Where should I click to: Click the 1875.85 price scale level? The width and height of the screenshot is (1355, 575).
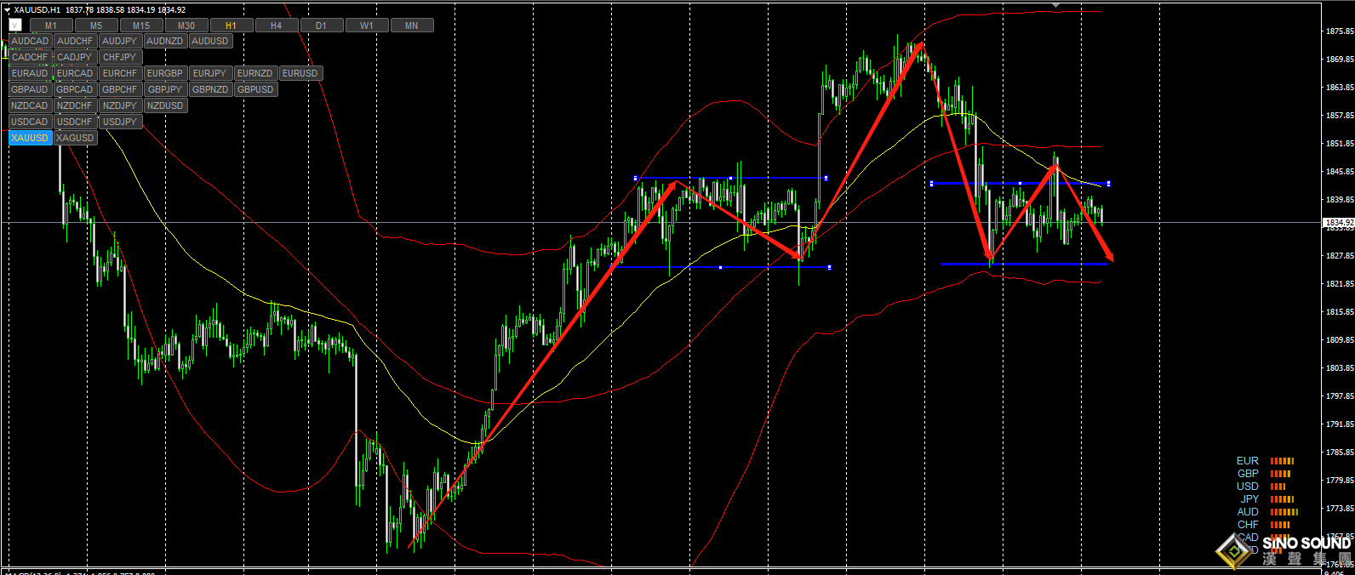click(1339, 31)
